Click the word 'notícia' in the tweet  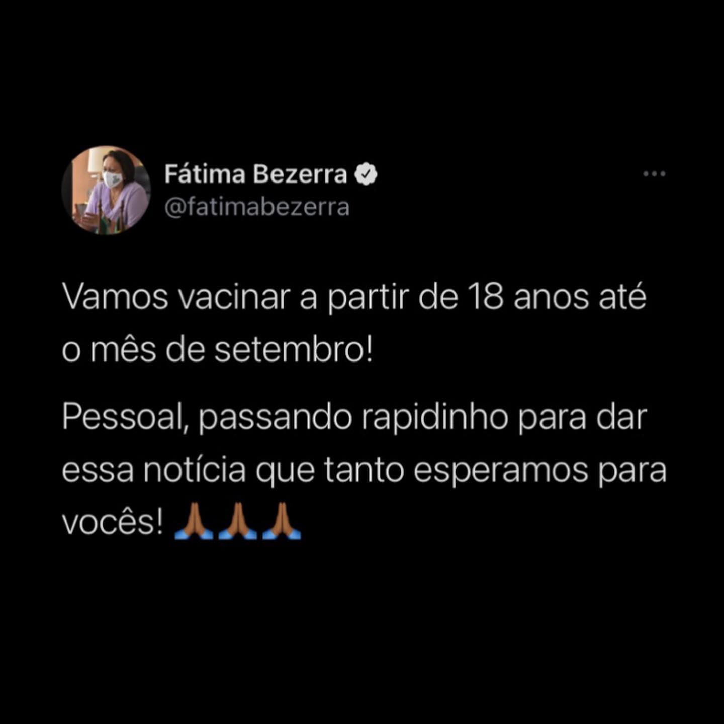[195, 470]
